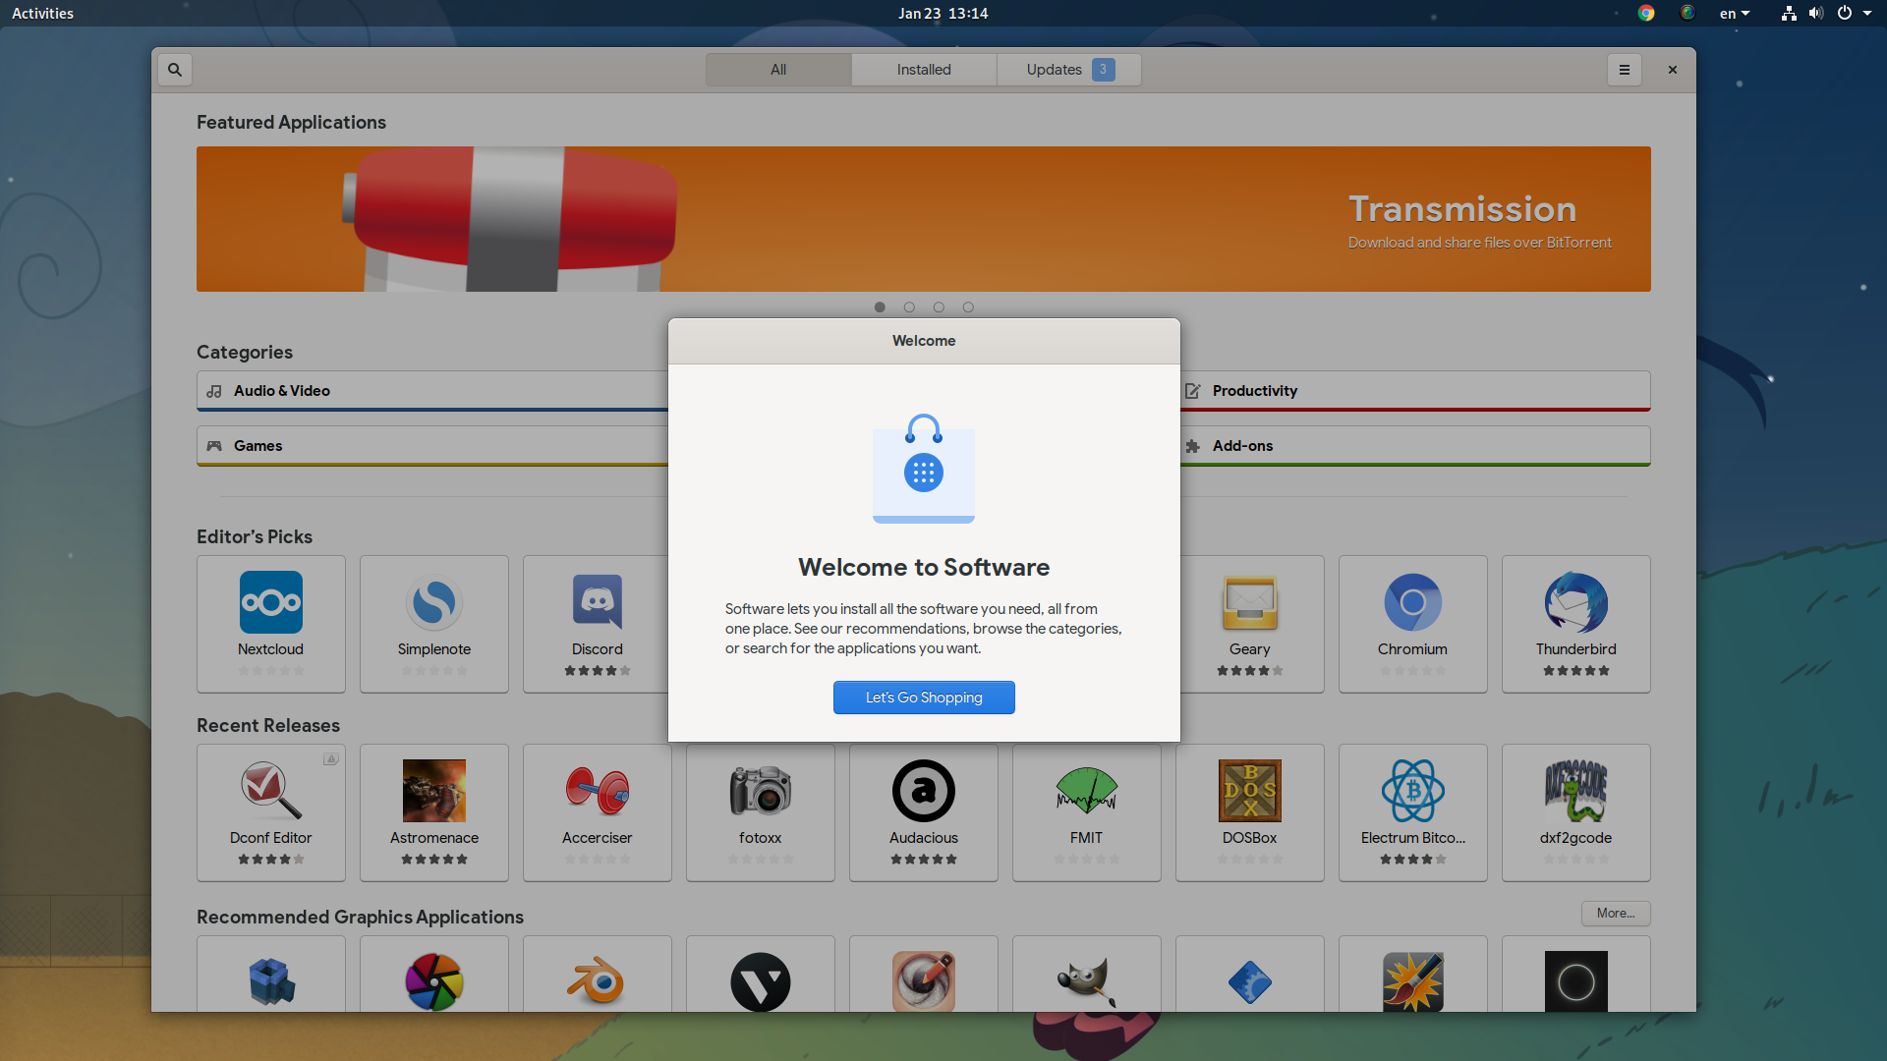Viewport: 1887px width, 1061px height.
Task: Open the Astromenace app tile
Action: click(434, 812)
